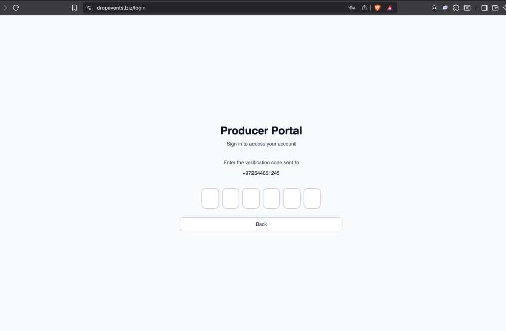
Task: Focus the fourth verification code box
Action: pyautogui.click(x=271, y=198)
